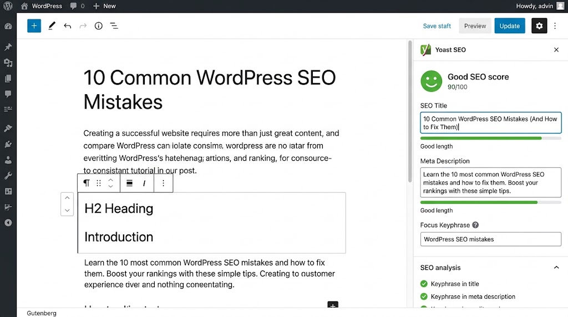Click the blue Update button
Screen dimensions: 568x317
click(510, 26)
